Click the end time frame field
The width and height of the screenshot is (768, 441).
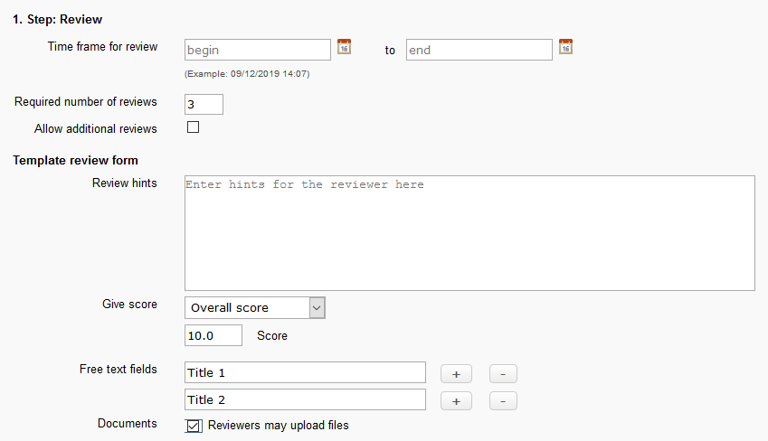479,50
